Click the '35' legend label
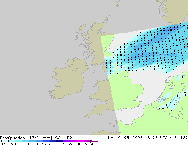This screenshot has height=145, width=188. tap(71, 144)
